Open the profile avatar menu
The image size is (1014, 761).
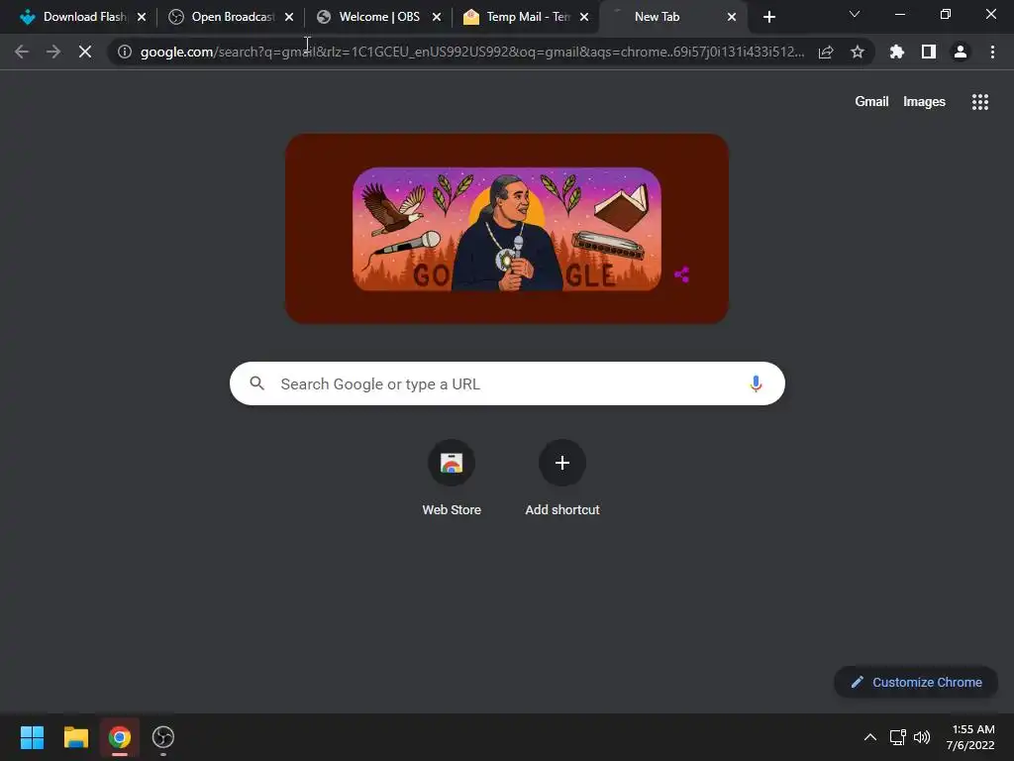[x=961, y=52]
